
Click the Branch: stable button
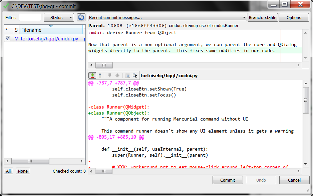[x=263, y=17]
